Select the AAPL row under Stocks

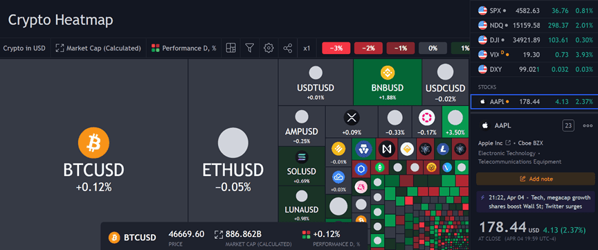click(534, 102)
